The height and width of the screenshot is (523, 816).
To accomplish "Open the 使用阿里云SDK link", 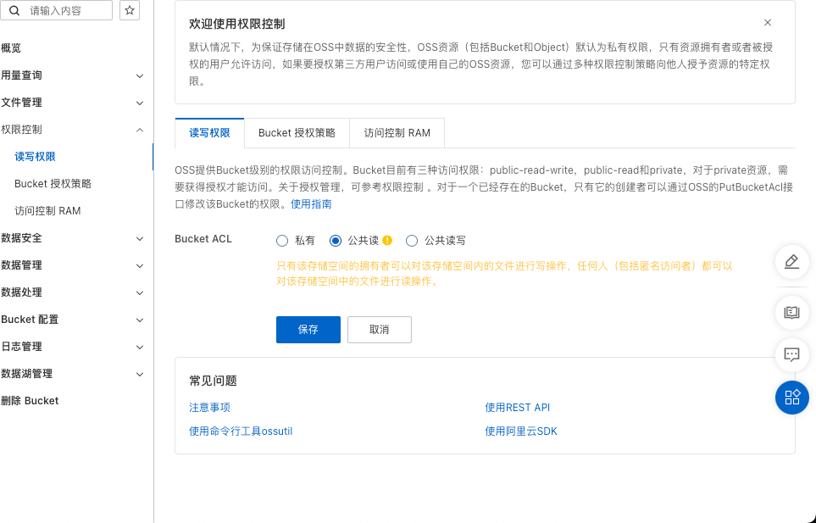I will pos(521,431).
